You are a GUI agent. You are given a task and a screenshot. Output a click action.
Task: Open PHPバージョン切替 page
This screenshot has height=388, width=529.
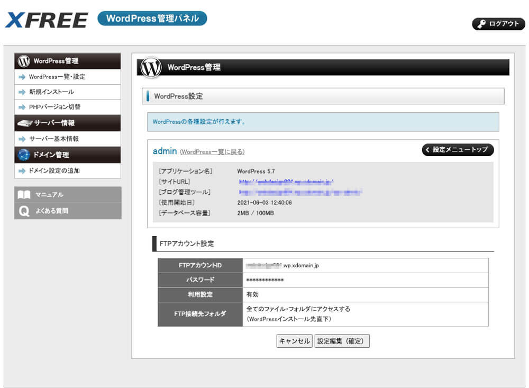[x=54, y=107]
